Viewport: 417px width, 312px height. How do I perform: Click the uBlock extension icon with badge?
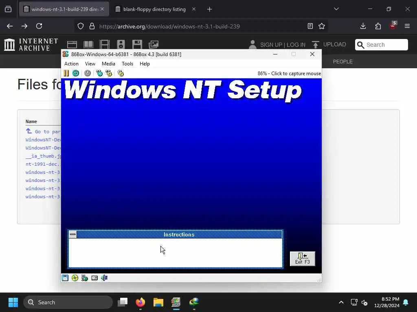(393, 26)
